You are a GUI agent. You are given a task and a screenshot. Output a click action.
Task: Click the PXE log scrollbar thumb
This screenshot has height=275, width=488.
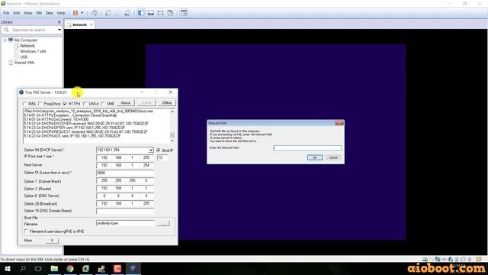point(172,135)
